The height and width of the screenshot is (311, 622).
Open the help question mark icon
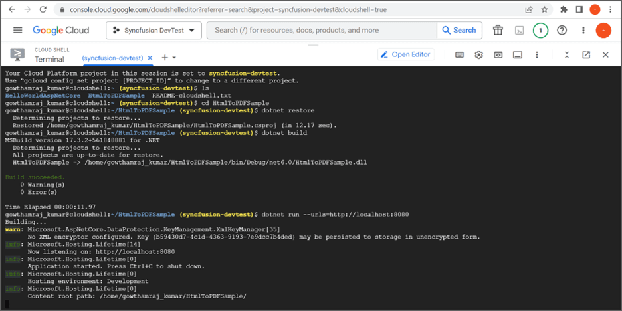[562, 30]
